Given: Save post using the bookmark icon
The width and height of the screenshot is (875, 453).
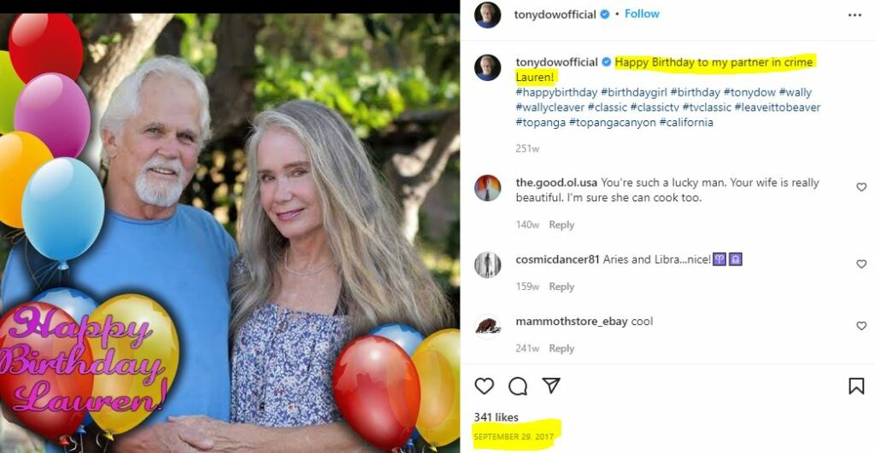Looking at the screenshot, I should click(x=856, y=386).
